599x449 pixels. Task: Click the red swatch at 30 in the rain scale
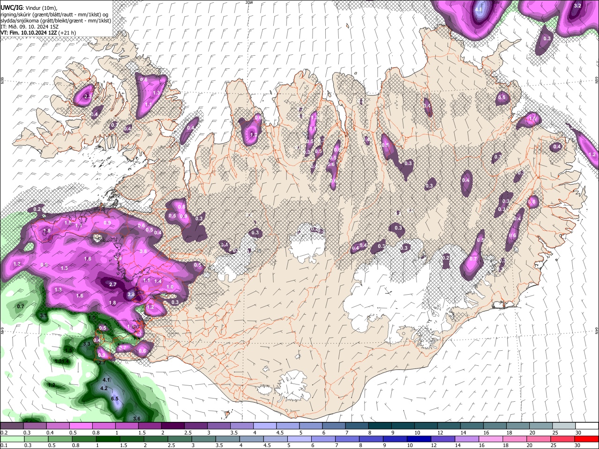tap(586, 439)
